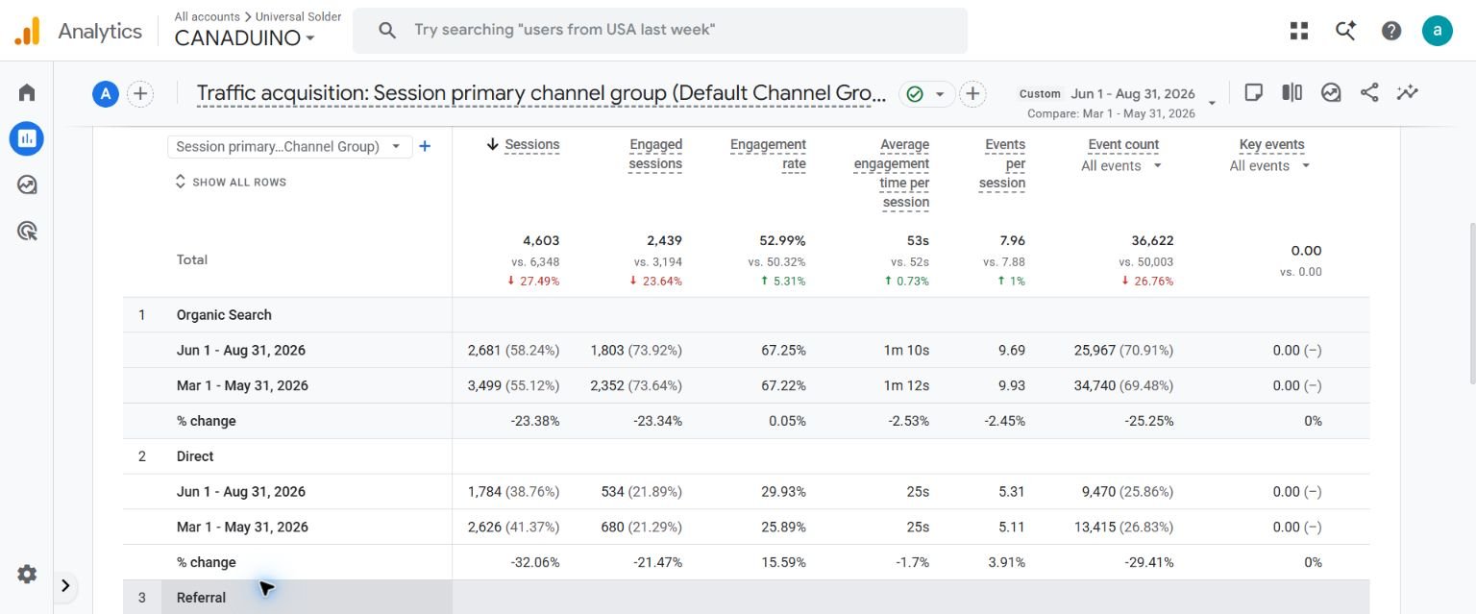Click the Share this report icon

pyautogui.click(x=1369, y=92)
